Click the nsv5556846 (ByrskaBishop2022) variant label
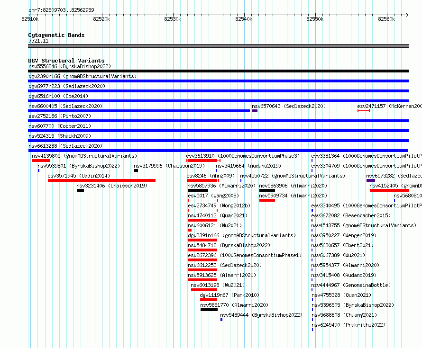Screen dimensions: 422x348 (70, 66)
